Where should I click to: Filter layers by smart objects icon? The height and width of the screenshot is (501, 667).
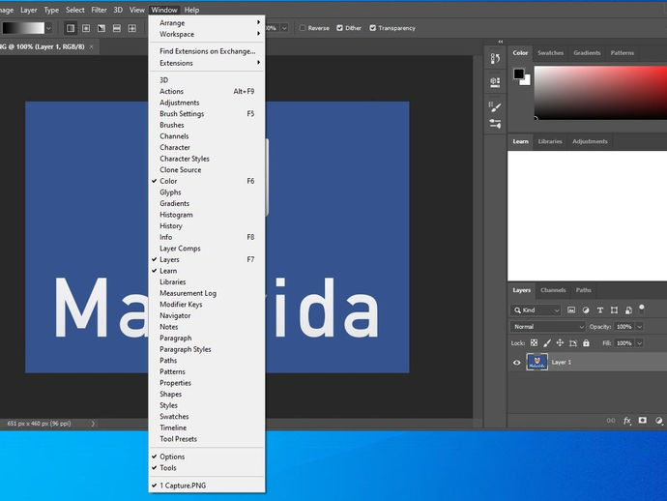point(628,309)
